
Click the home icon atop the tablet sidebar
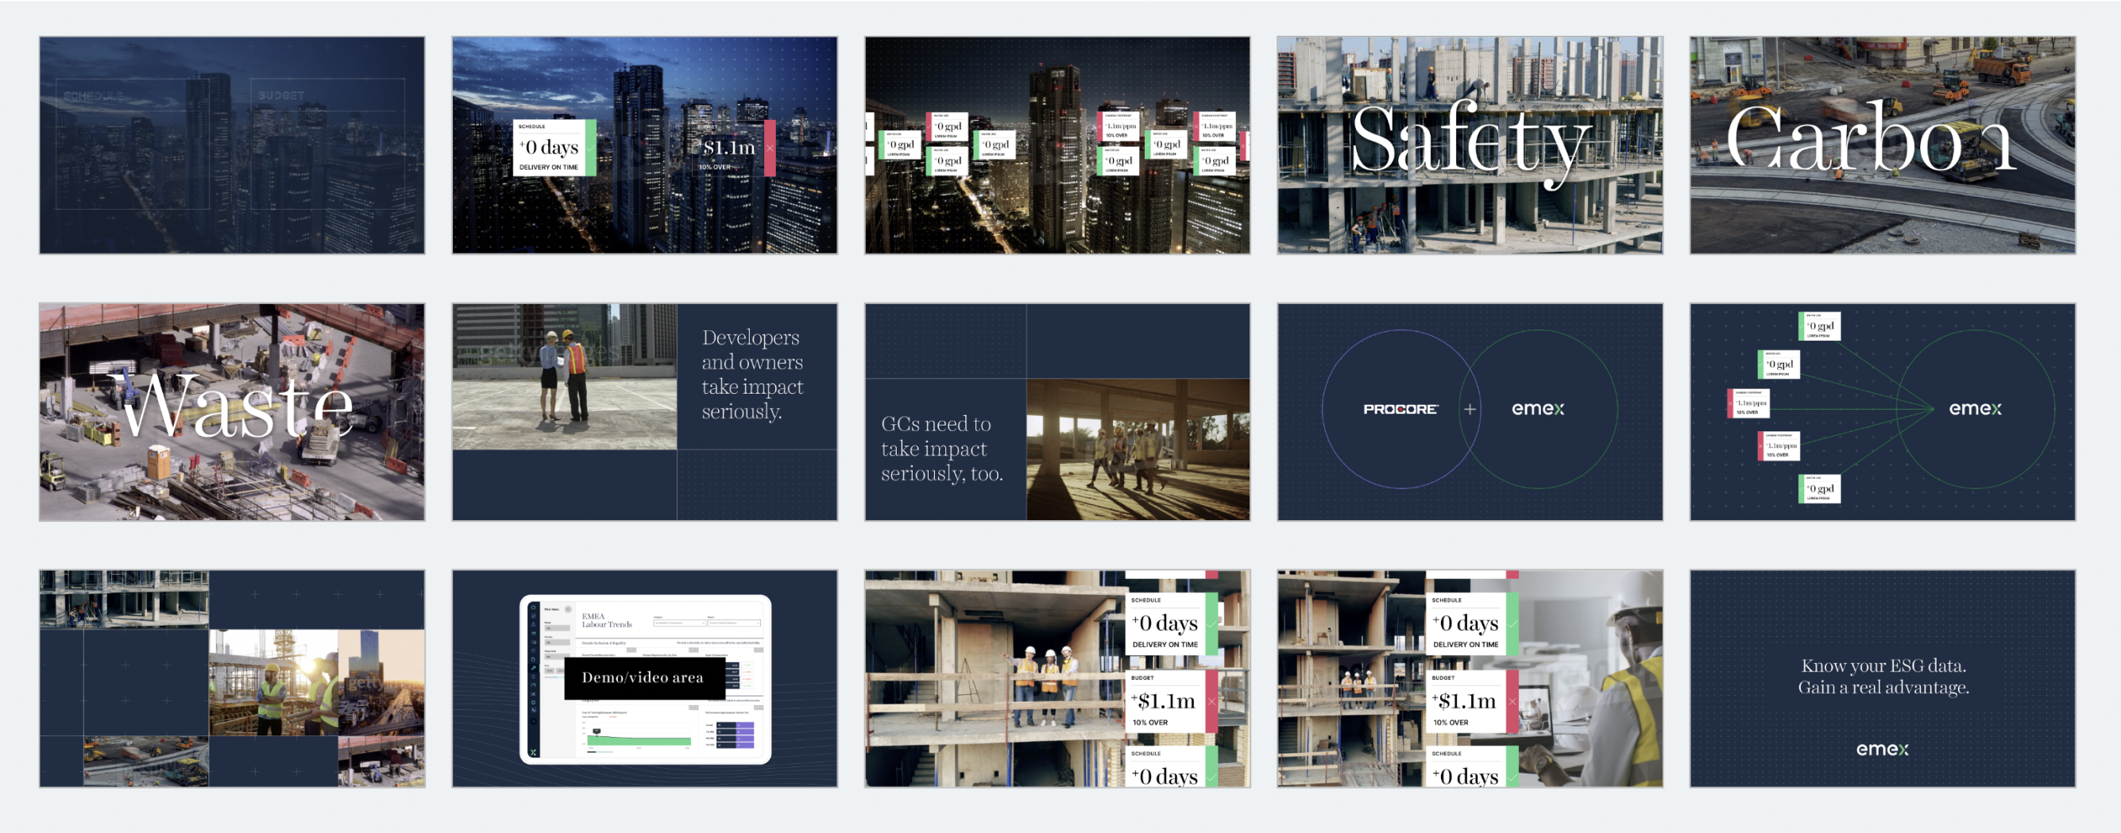click(x=534, y=607)
